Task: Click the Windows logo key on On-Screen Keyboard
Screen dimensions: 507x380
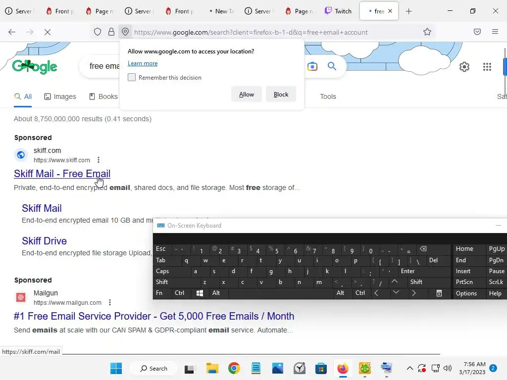Action: click(x=200, y=293)
